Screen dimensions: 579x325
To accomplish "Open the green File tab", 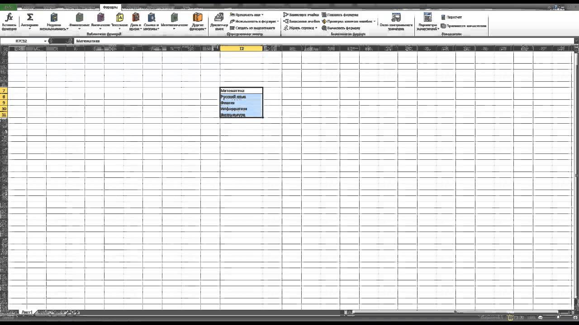I will [8, 8].
